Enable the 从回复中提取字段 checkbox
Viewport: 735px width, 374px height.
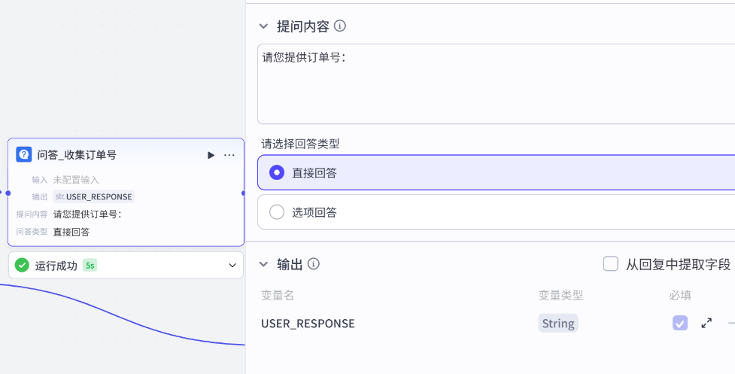coord(610,264)
